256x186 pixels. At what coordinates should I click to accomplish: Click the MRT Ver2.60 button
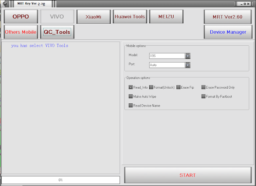click(x=228, y=16)
